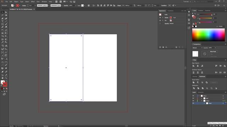This screenshot has height=127, width=227.
Task: Open Recolor Artwork from control bar
Action: pyautogui.click(x=89, y=6)
